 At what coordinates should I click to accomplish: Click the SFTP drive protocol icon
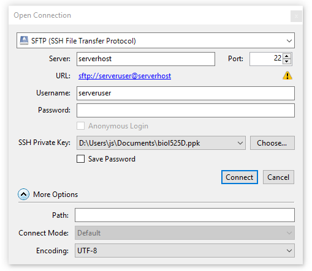pos(24,40)
